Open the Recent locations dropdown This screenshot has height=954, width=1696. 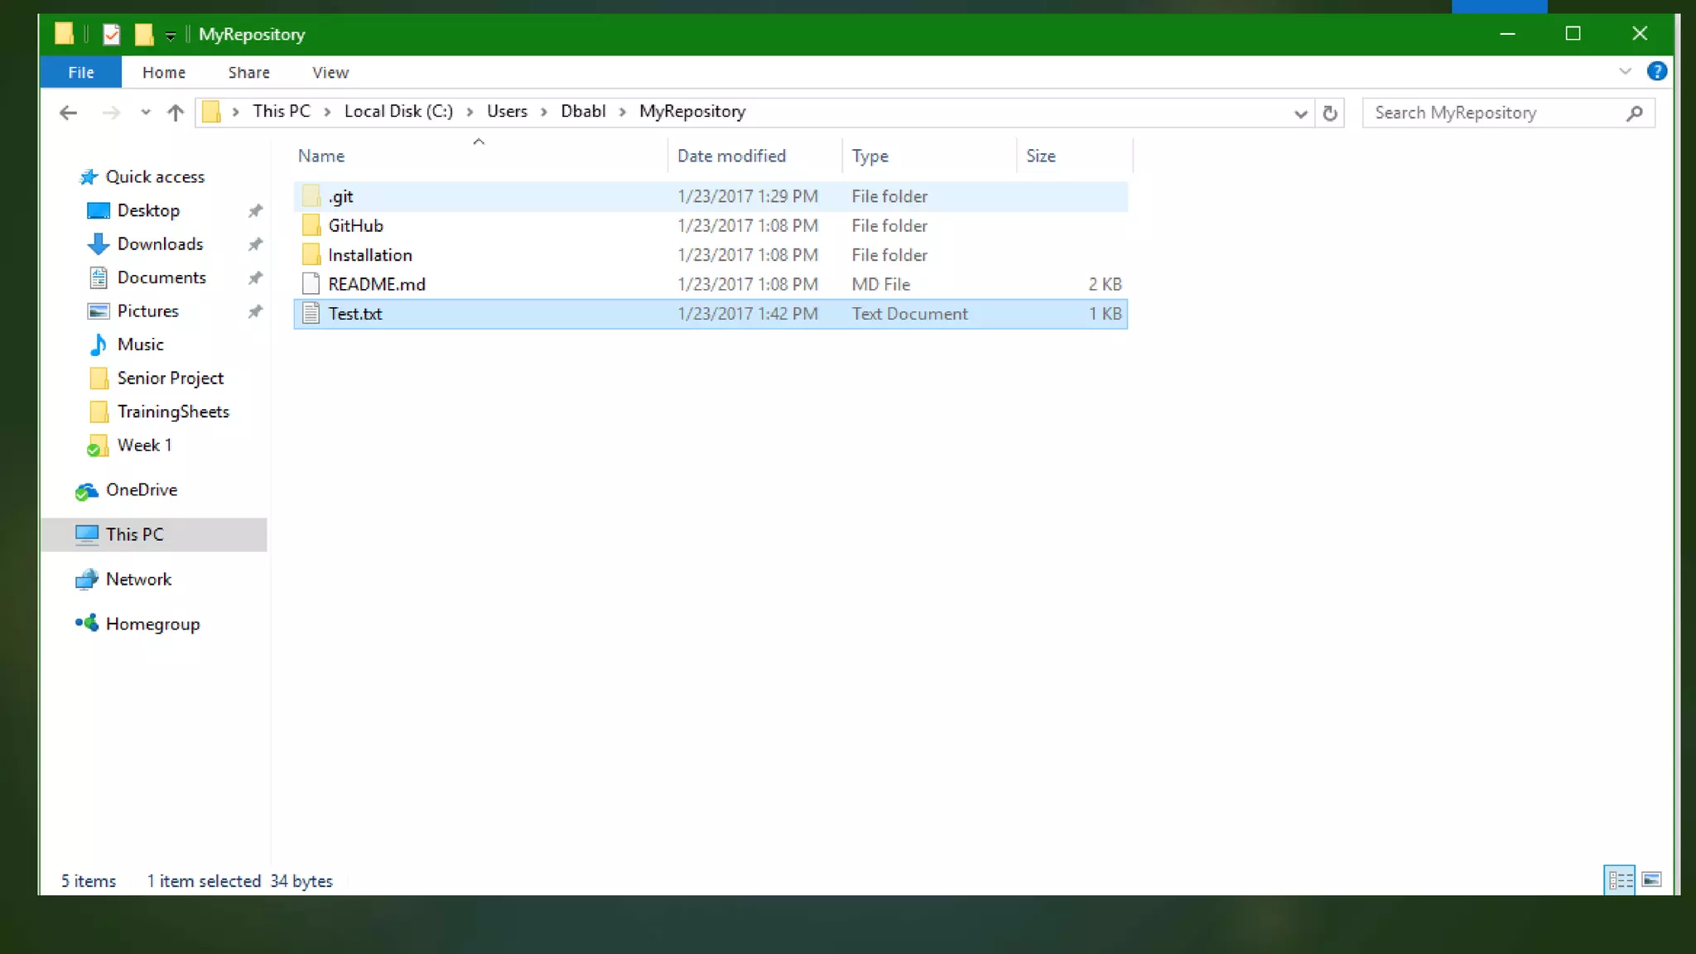[x=146, y=113]
